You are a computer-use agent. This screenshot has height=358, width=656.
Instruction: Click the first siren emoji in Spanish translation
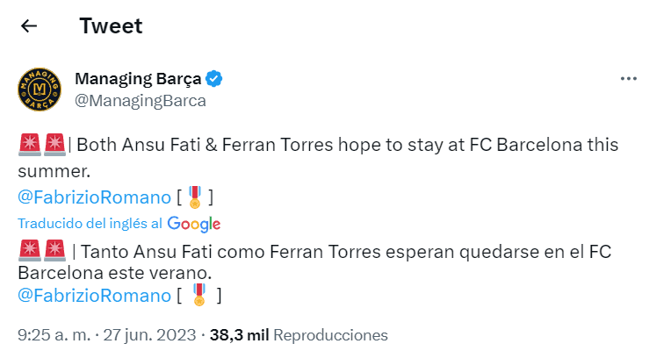pyautogui.click(x=28, y=251)
